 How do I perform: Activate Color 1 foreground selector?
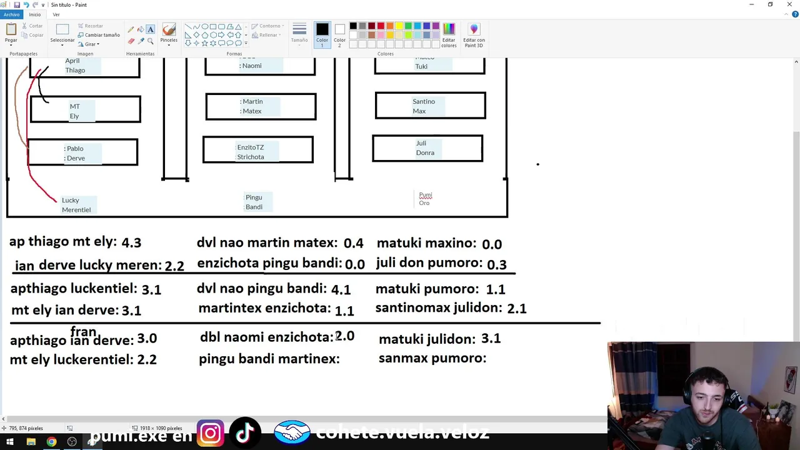click(x=322, y=35)
